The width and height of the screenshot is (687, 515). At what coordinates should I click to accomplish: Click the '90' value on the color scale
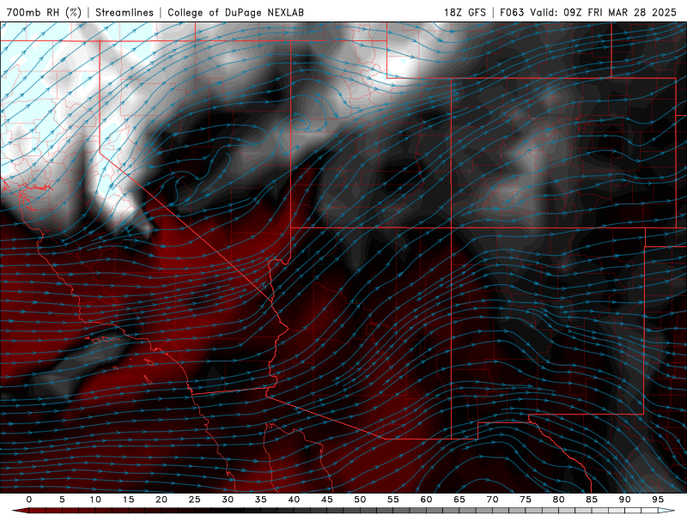coord(624,500)
